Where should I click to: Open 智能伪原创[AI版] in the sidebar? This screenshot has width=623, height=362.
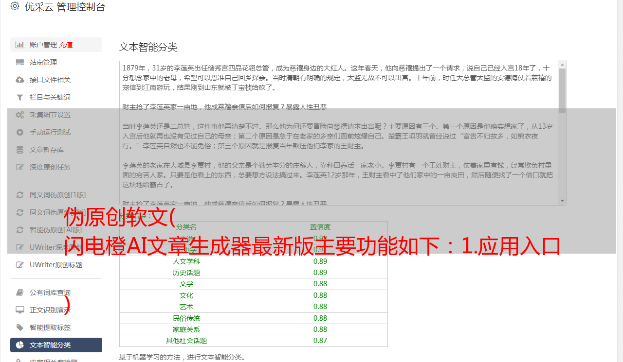click(56, 230)
